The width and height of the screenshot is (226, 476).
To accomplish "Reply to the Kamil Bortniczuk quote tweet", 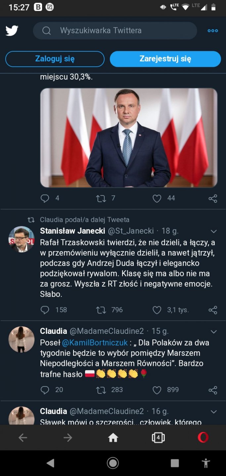I will 45,390.
